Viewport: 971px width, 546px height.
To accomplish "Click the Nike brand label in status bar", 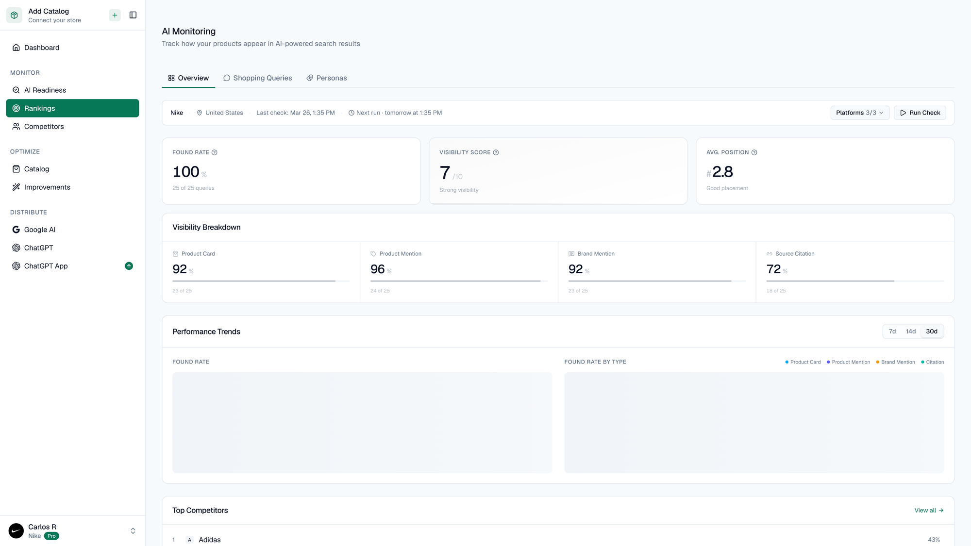I will point(177,113).
